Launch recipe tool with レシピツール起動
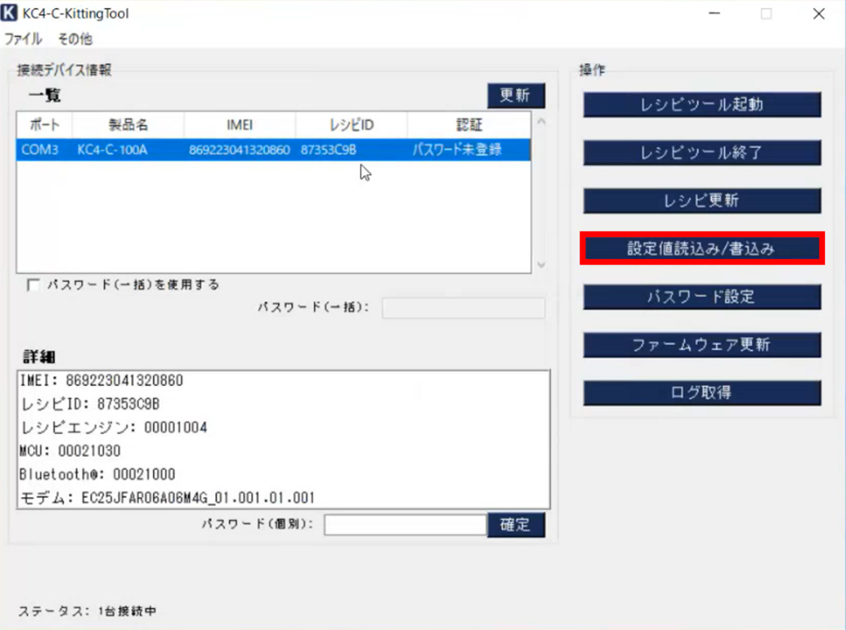Image resolution: width=846 pixels, height=630 pixels. 701,104
